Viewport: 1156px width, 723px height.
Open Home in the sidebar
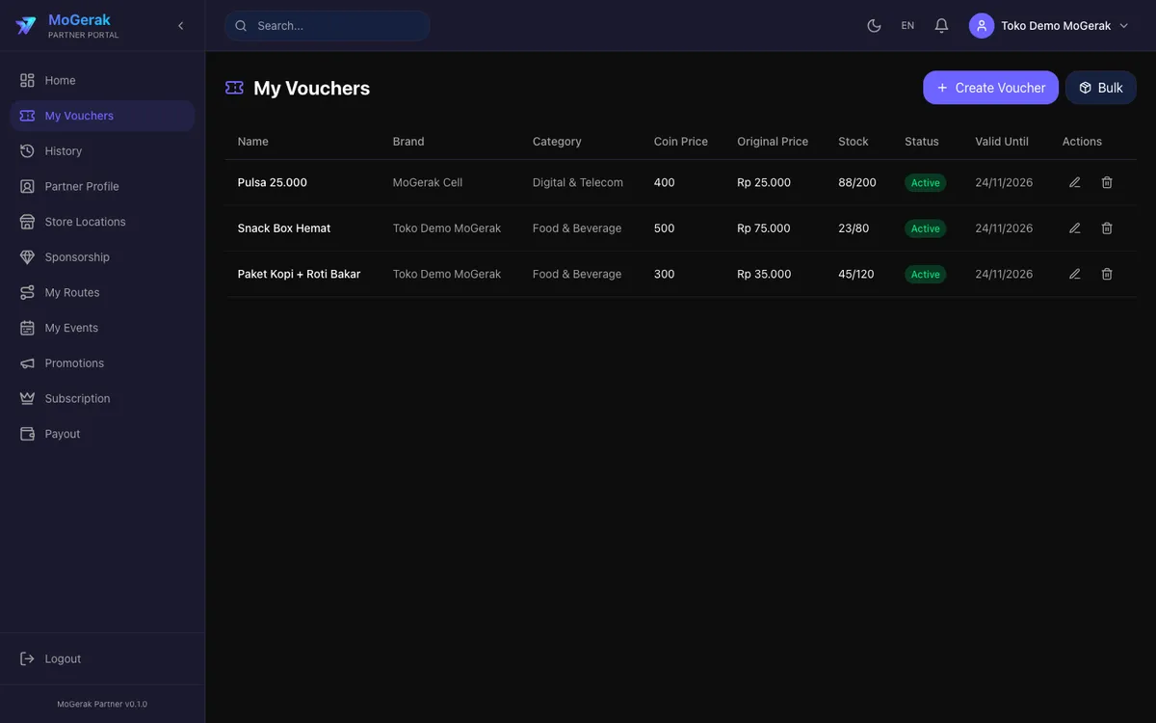tap(102, 80)
